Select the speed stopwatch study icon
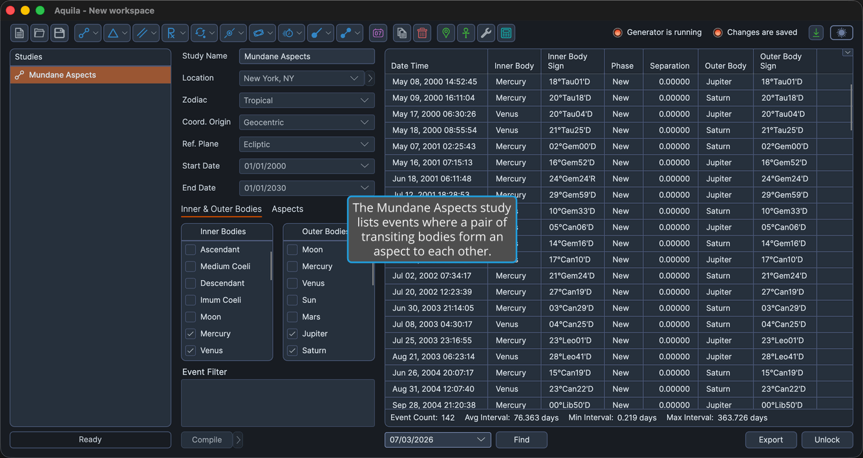Screen dimensions: 863x458 pos(292,33)
